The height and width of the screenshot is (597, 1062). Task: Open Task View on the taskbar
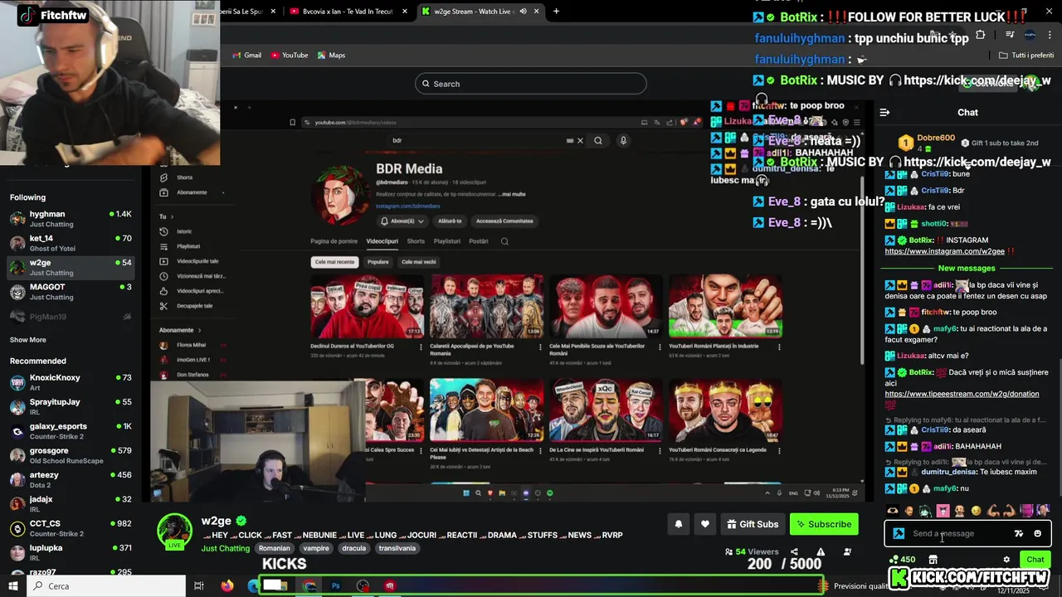199,586
